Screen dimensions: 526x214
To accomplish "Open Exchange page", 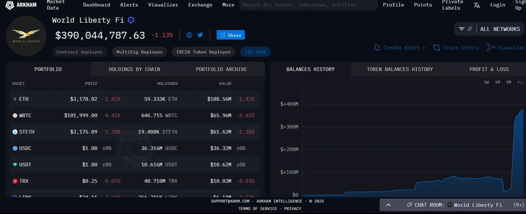I will coord(200,5).
